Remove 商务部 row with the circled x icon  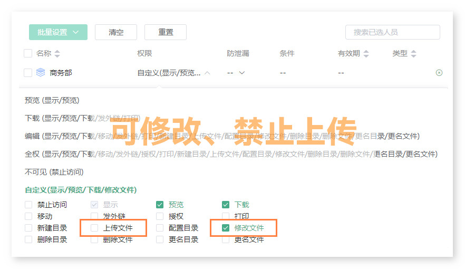tap(439, 73)
